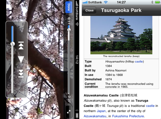Tap the Bluetooth icon in status bar

tap(152, 2)
